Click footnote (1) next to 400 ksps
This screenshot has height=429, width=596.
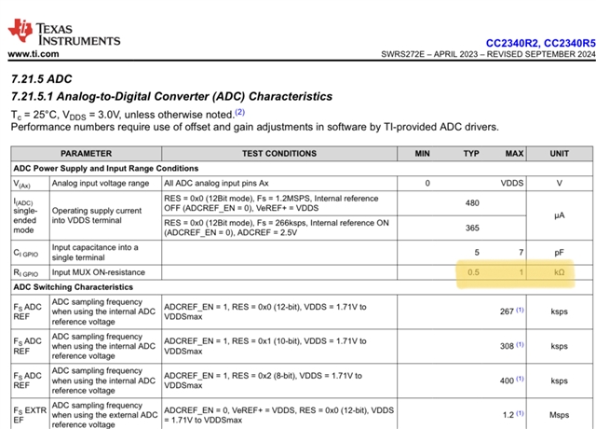pyautogui.click(x=520, y=380)
